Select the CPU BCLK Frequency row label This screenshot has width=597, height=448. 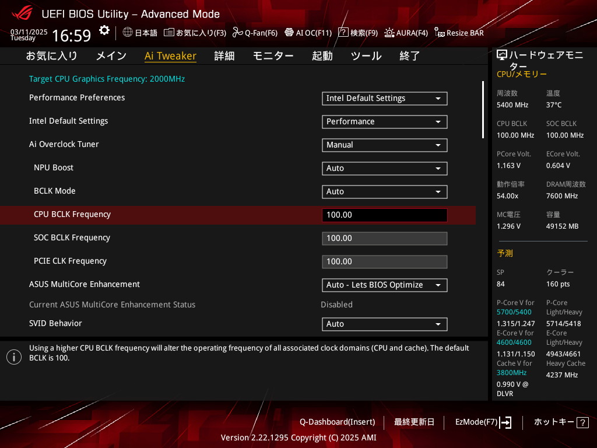click(72, 214)
